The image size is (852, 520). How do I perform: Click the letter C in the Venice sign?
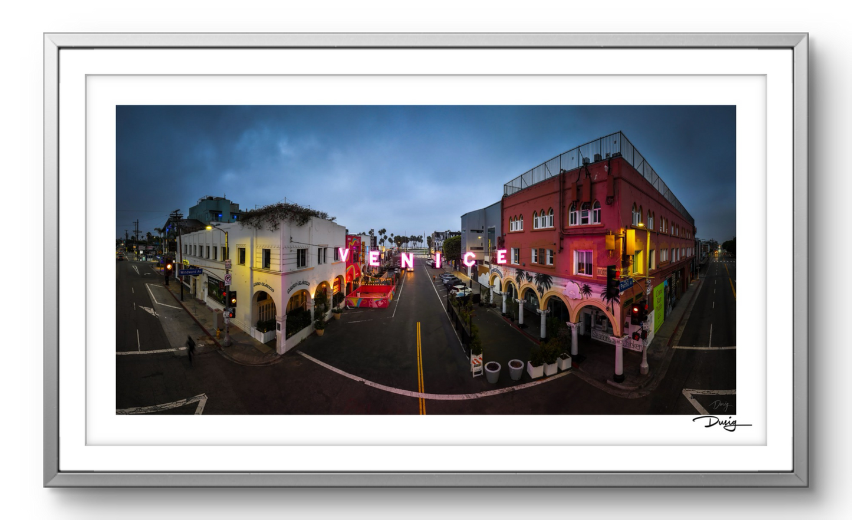(x=470, y=259)
